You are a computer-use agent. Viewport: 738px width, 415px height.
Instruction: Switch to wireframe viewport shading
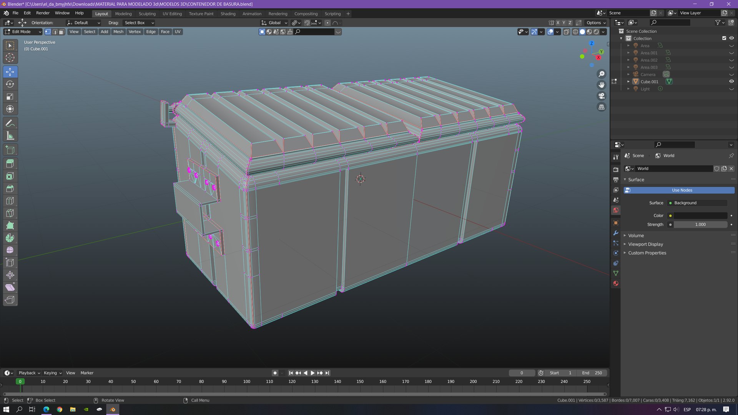(x=575, y=32)
